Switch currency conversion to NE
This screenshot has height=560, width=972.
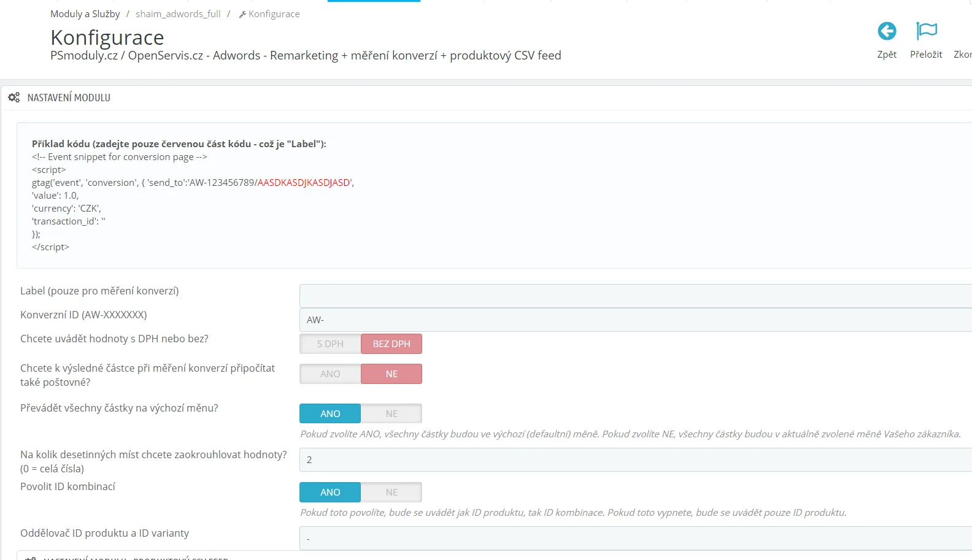(391, 414)
